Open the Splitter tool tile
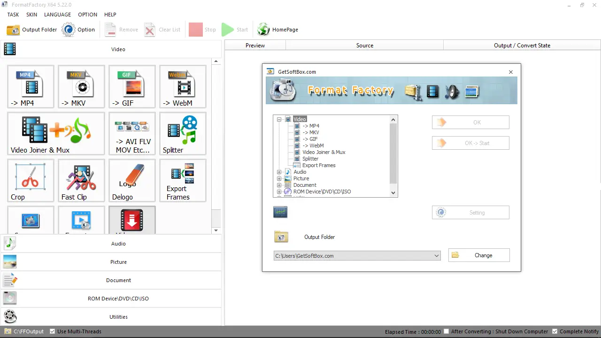This screenshot has width=601, height=338. pyautogui.click(x=183, y=134)
